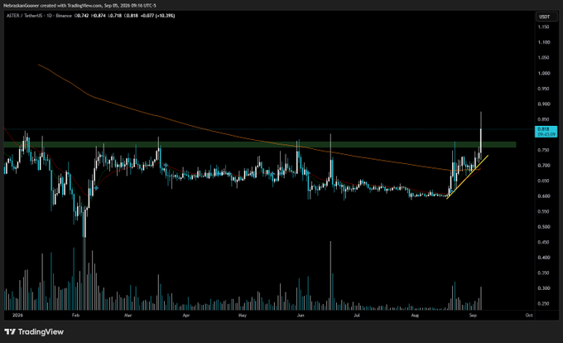Click the 0.750 price axis label
Viewport: 563px width, 343px height.
pos(544,150)
